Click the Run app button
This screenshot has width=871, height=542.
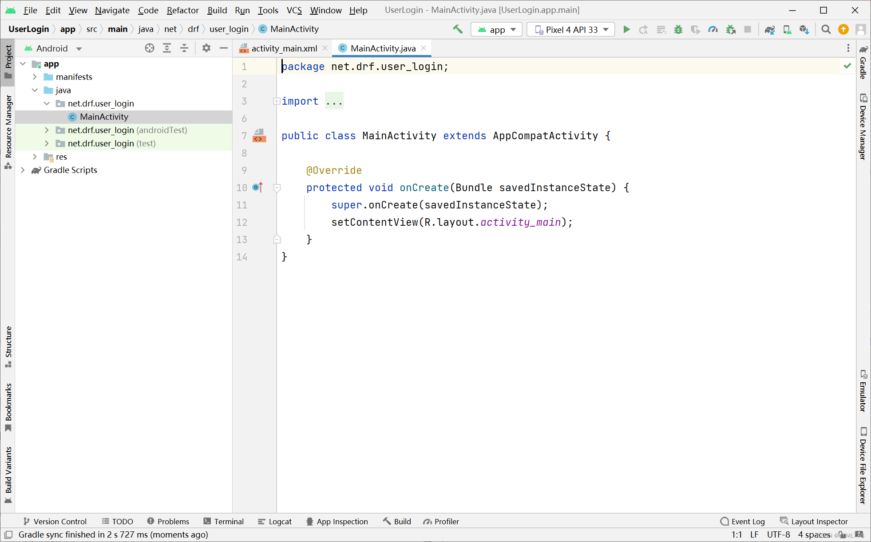click(x=627, y=29)
